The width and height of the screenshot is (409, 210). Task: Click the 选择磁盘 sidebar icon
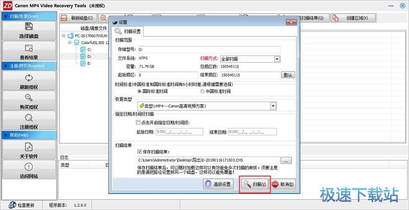coord(29,27)
